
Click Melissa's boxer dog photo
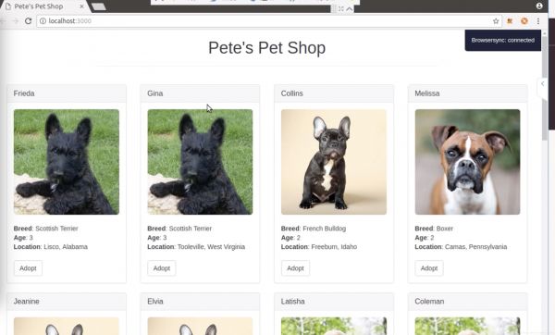[x=467, y=162]
